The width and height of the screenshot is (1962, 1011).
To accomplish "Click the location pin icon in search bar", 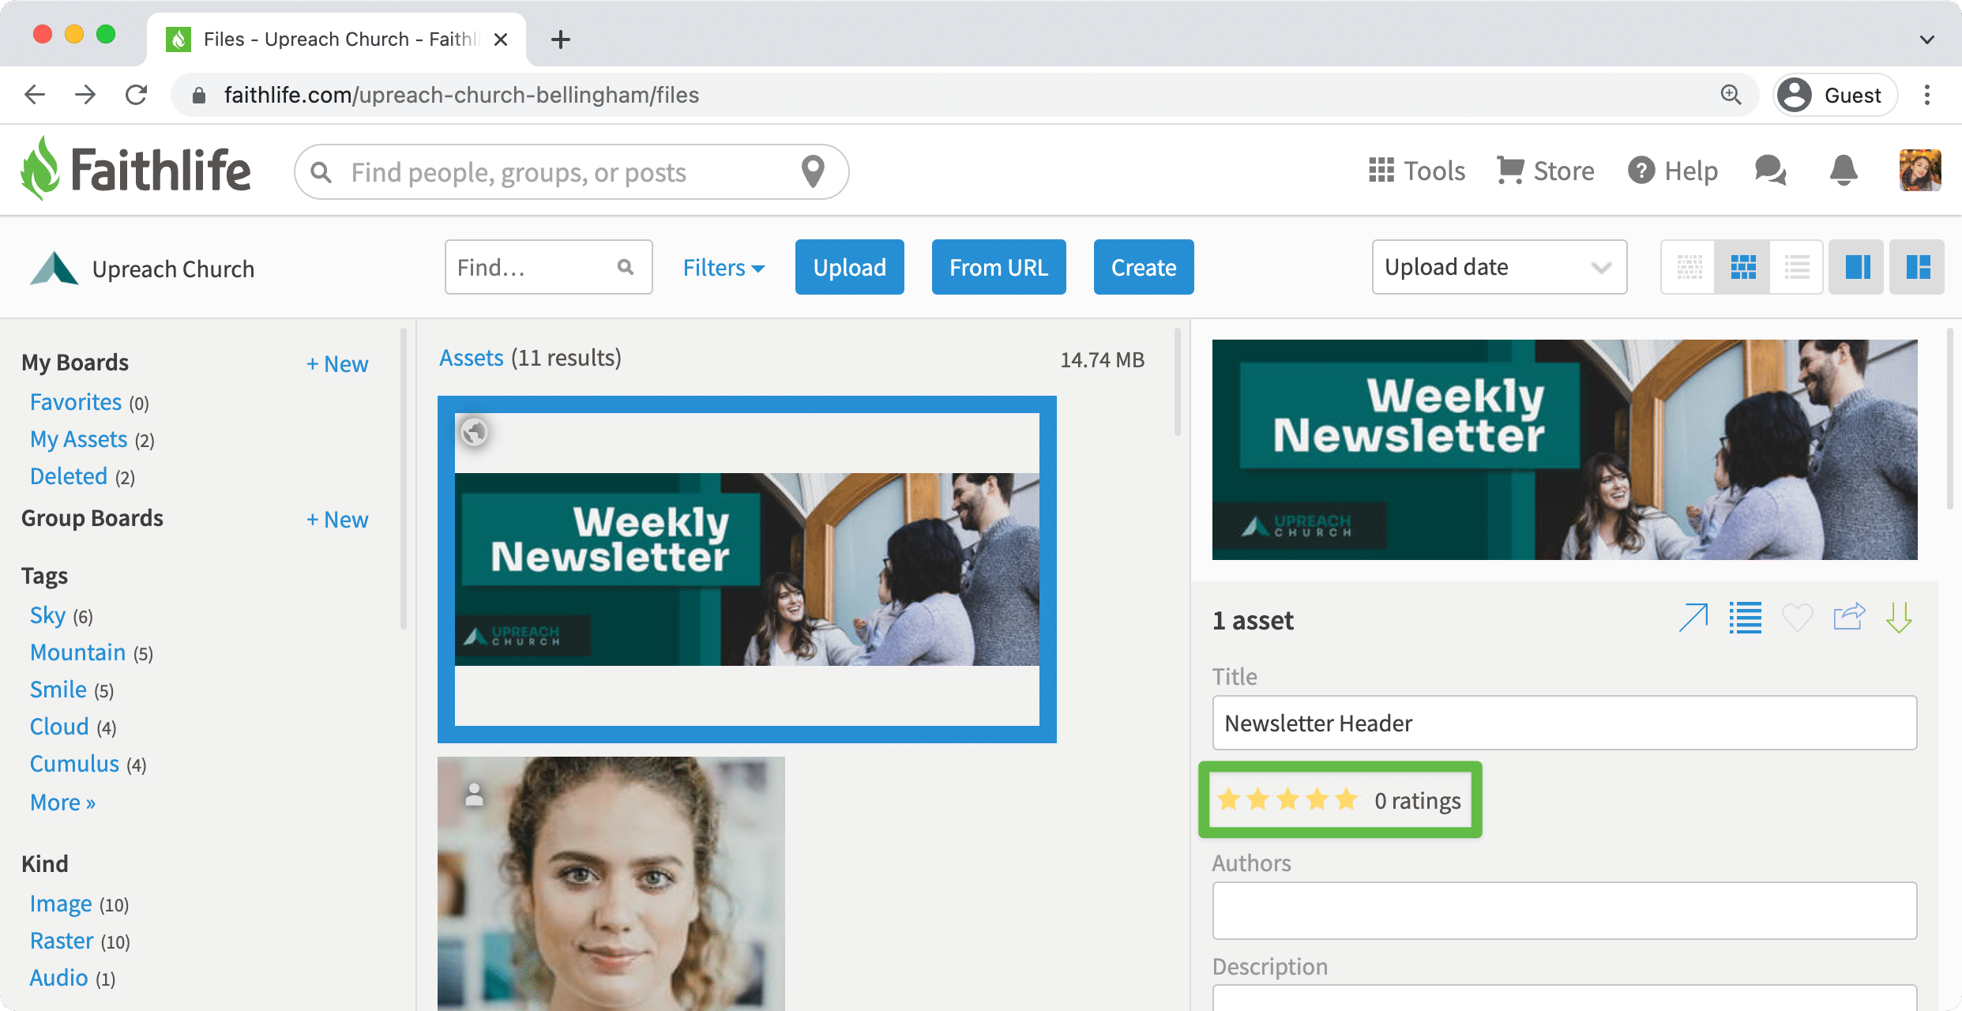I will tap(813, 171).
